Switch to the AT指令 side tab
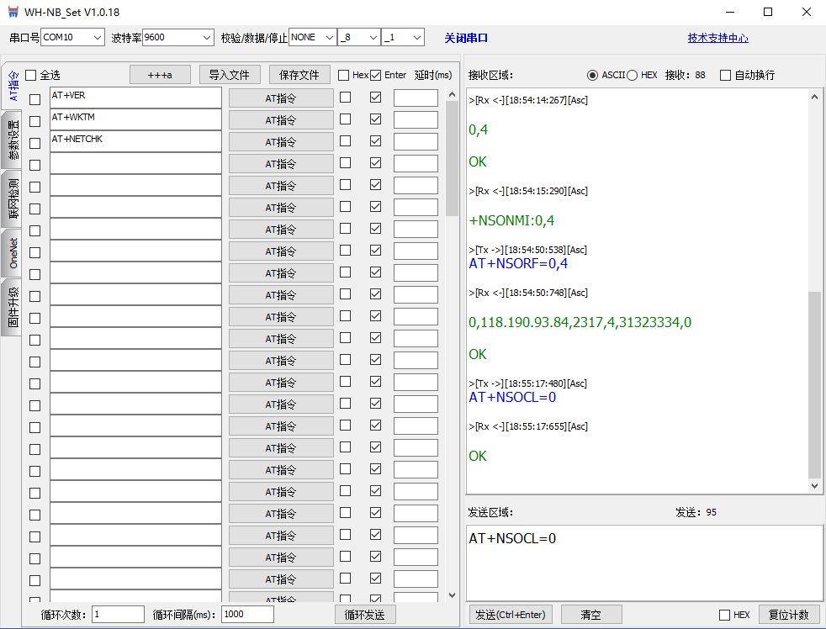 point(13,86)
